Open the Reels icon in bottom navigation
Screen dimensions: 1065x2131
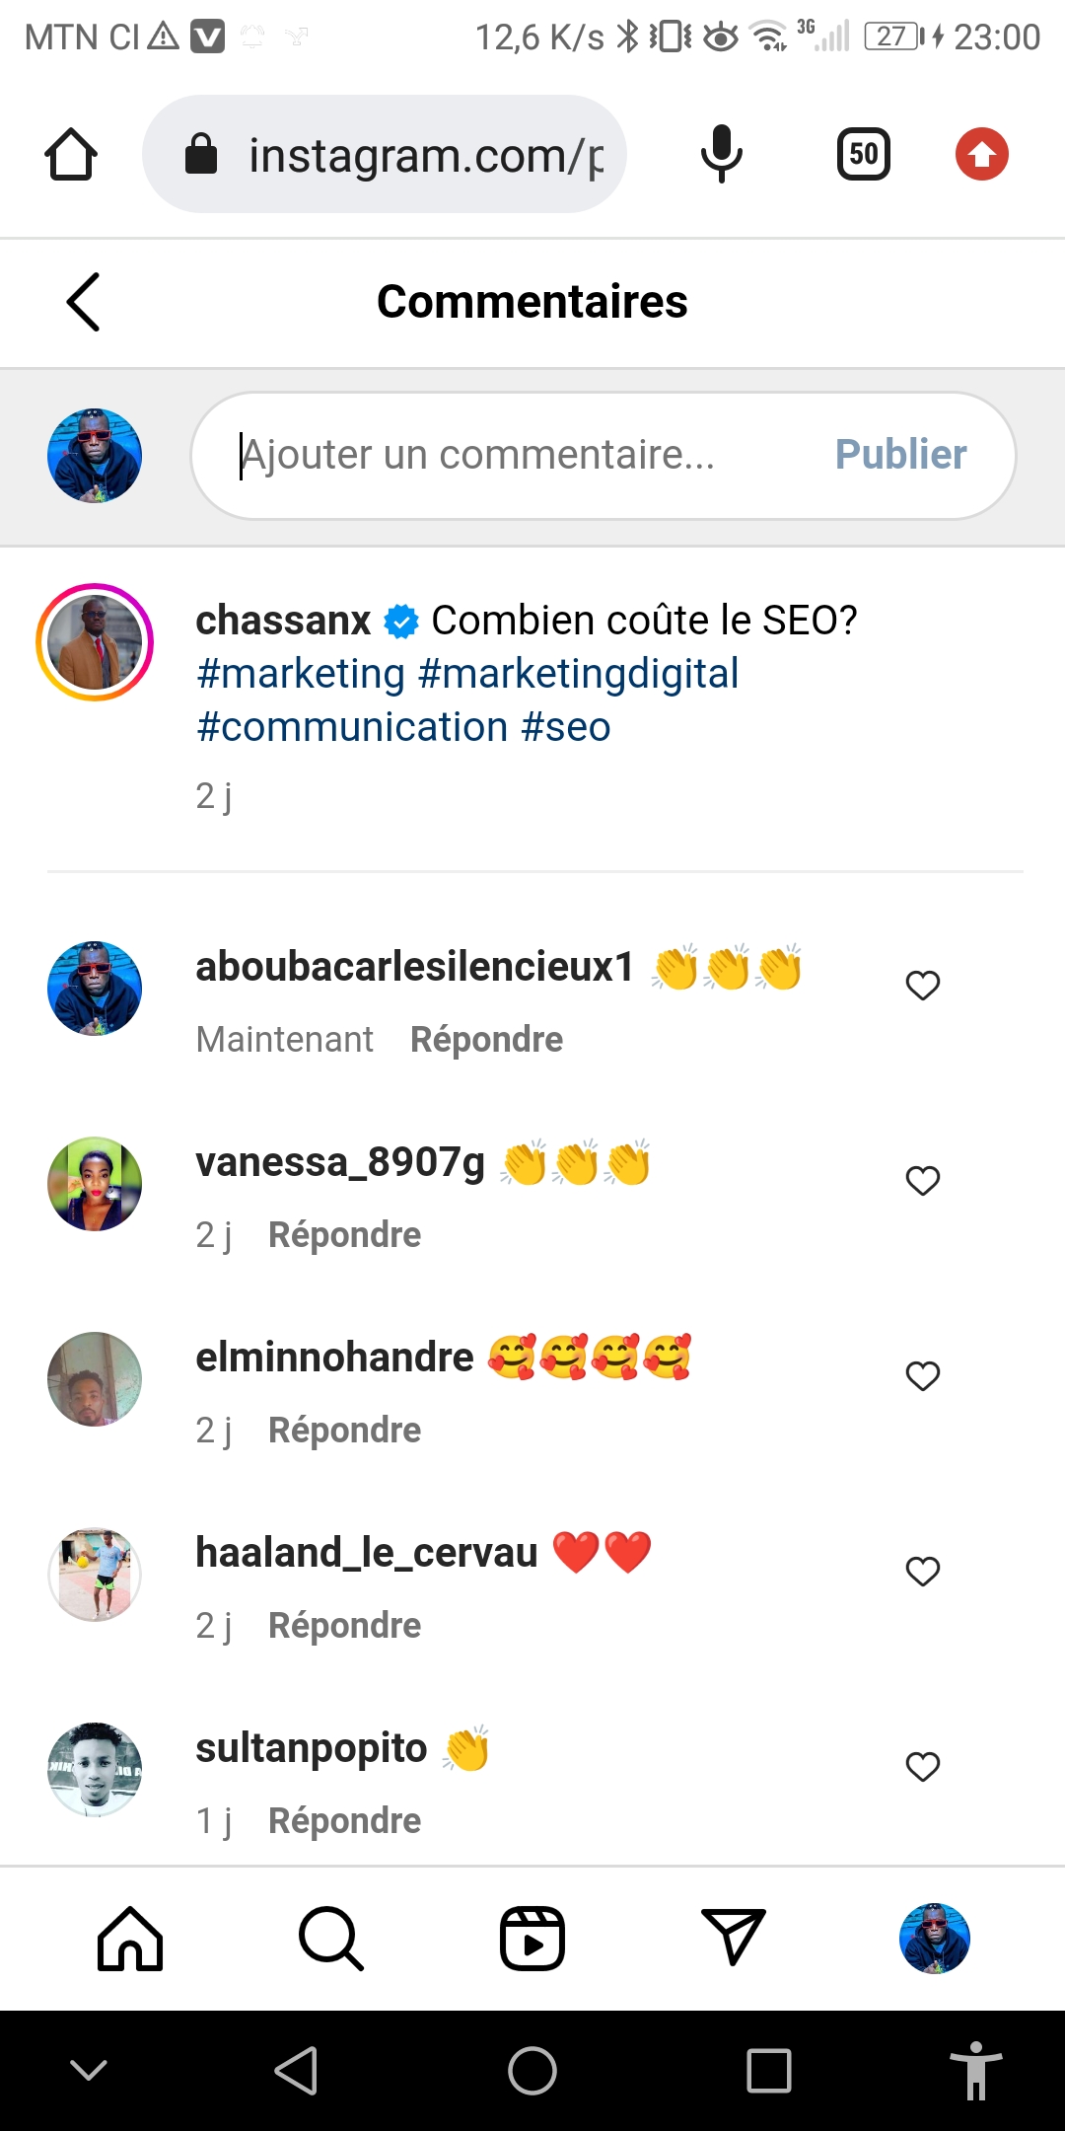click(532, 1939)
